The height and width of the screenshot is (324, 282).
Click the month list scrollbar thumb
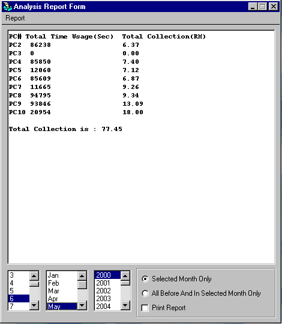tap(82, 285)
